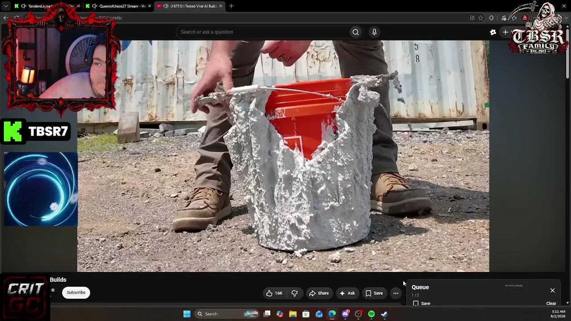Save the queue as a playlist
This screenshot has width=571, height=321.
pyautogui.click(x=422, y=303)
